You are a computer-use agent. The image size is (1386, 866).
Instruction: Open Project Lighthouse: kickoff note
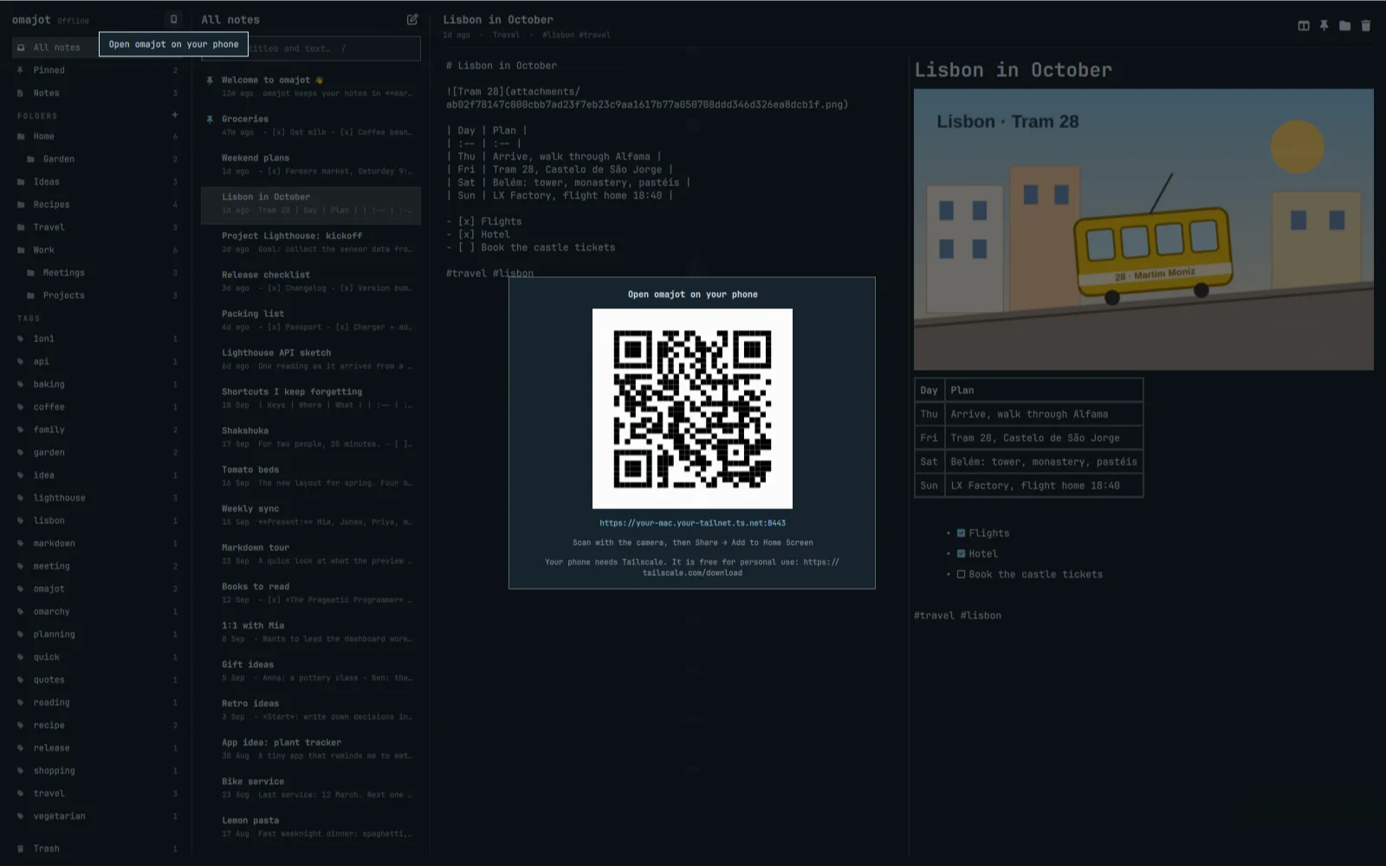coord(311,242)
